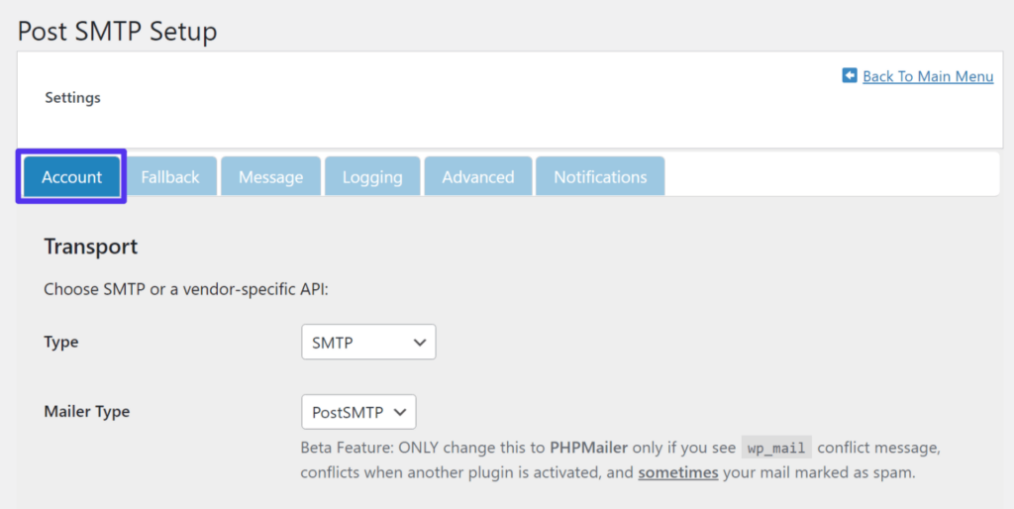Switch to the Advanced tab

click(x=478, y=177)
